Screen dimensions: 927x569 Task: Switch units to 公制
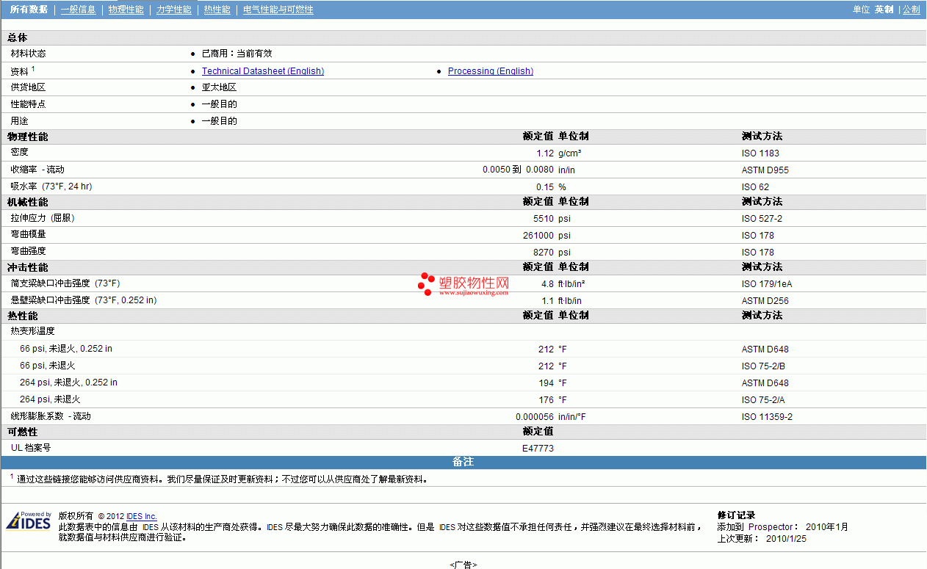(x=911, y=10)
